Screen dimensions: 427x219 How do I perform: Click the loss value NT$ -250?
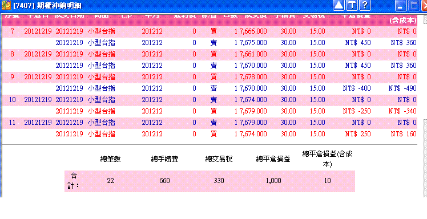[357, 111]
